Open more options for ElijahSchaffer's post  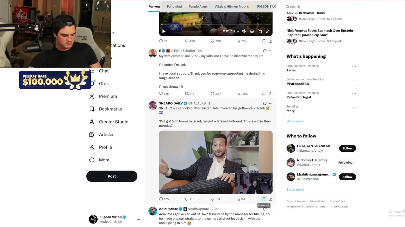[x=271, y=51]
